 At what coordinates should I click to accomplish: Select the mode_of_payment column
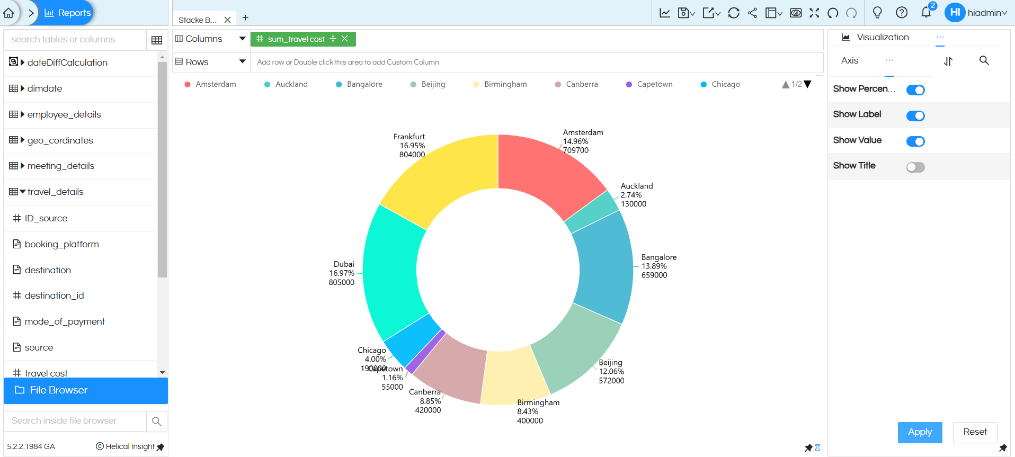pos(65,321)
